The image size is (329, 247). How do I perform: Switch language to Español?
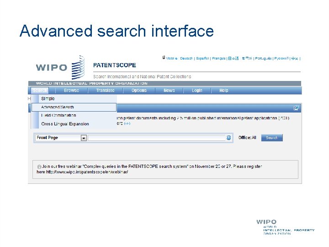pos(202,59)
